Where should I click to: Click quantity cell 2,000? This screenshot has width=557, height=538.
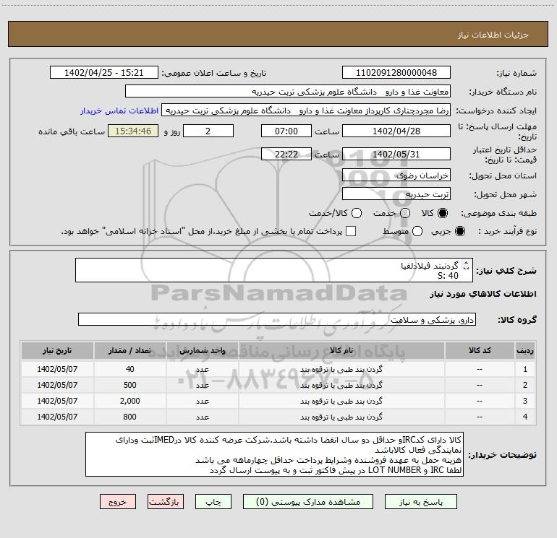129,401
